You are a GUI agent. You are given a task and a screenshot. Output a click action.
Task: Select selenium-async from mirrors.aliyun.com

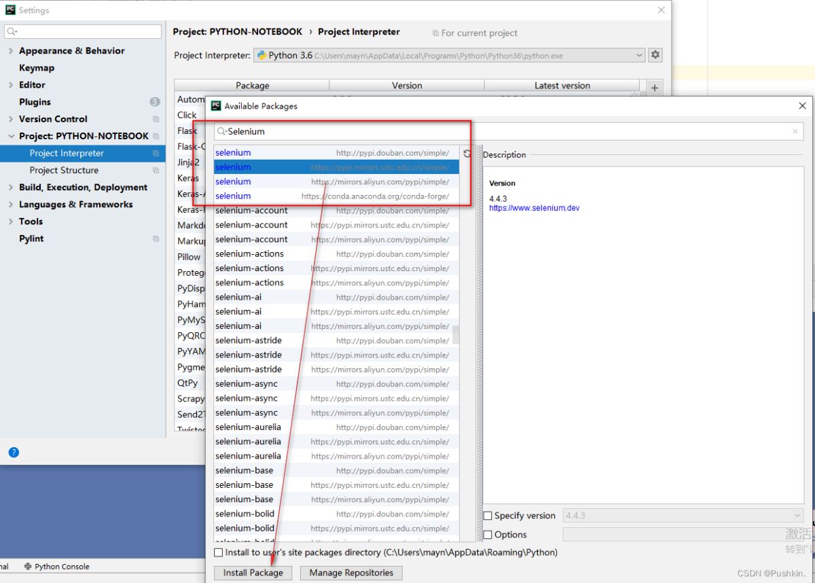click(336, 412)
